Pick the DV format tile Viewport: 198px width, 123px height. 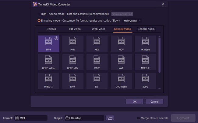pyautogui.click(x=97, y=81)
